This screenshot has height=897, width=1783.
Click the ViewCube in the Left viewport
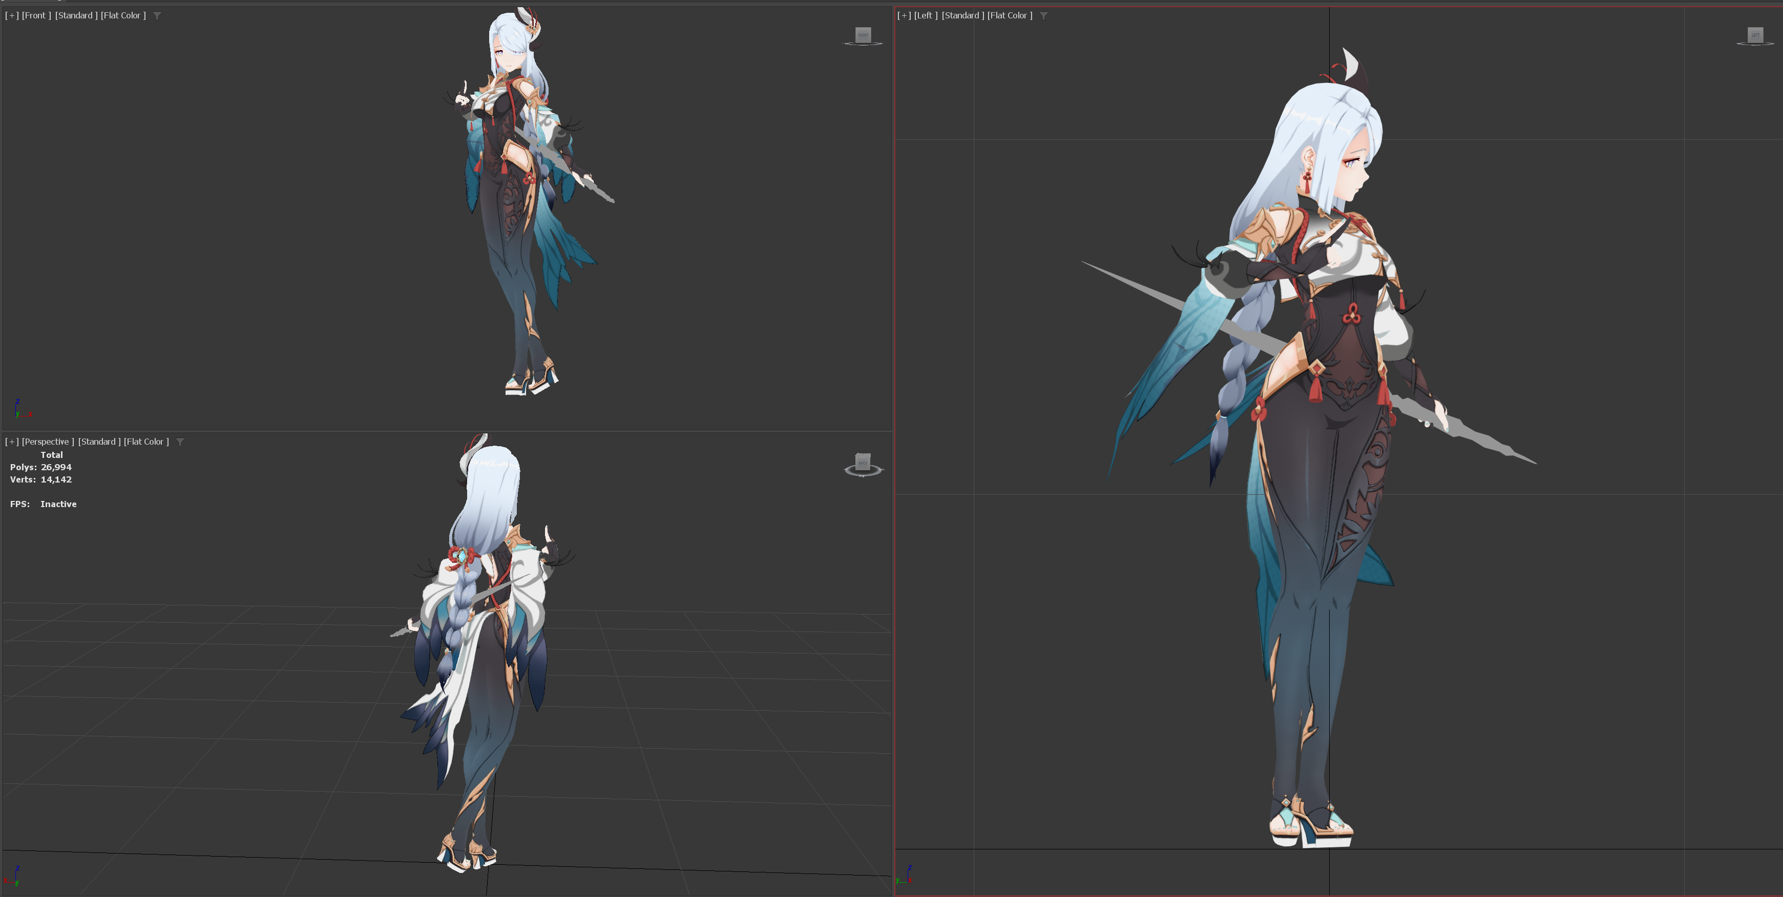[x=1755, y=35]
